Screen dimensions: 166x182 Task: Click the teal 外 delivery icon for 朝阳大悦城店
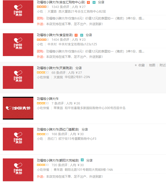pos(82,160)
